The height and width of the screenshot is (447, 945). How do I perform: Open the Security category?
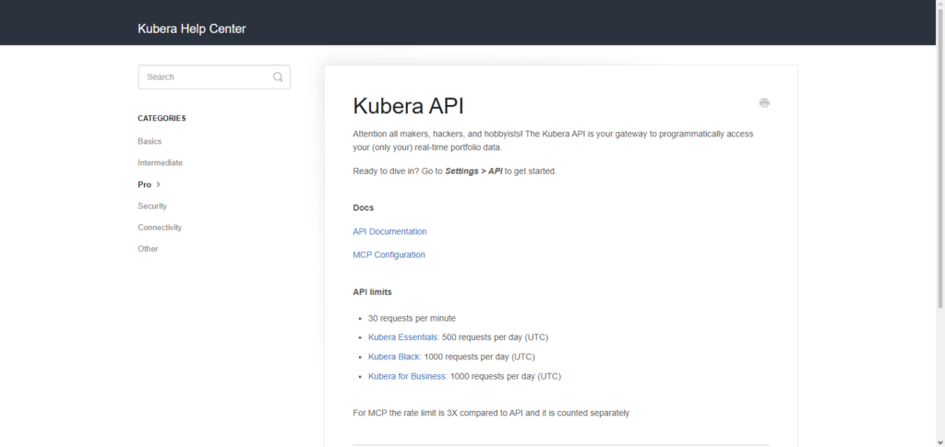(x=152, y=206)
